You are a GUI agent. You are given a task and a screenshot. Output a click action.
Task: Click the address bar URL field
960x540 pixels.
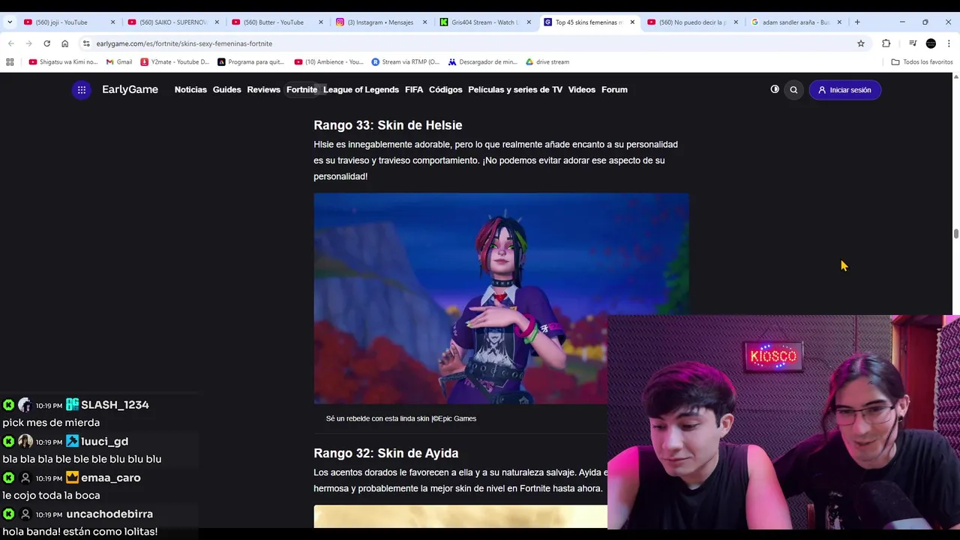click(472, 43)
